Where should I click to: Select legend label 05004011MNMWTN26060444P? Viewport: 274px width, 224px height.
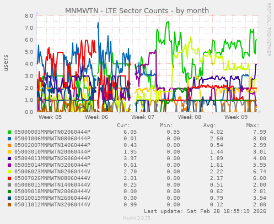click(x=52, y=159)
